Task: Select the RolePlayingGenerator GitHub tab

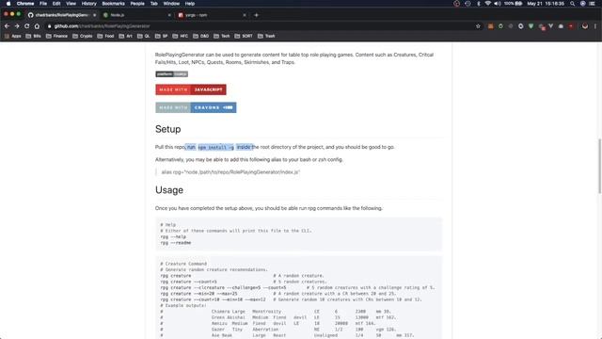Action: 61,15
